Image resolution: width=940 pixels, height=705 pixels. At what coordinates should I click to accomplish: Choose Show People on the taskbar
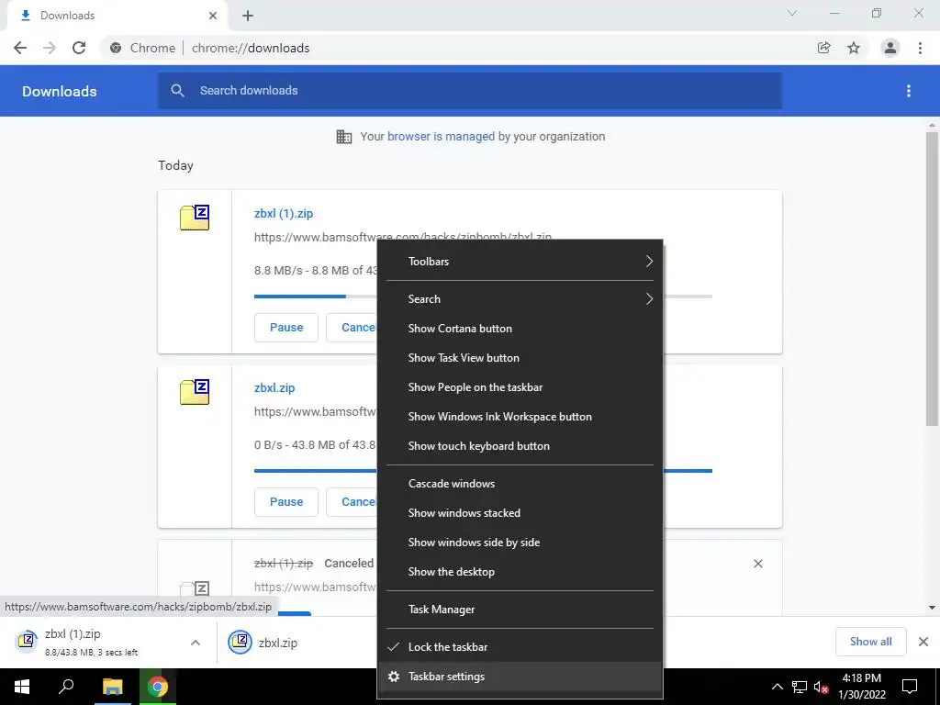520,387
